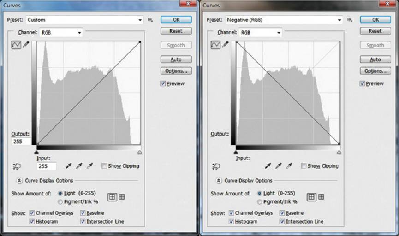
Task: Switch to detailed grid icon in right dialog
Action: (321, 197)
